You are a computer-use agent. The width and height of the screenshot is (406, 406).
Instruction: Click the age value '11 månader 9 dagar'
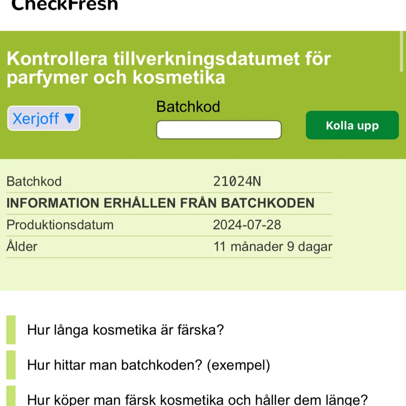(x=273, y=246)
